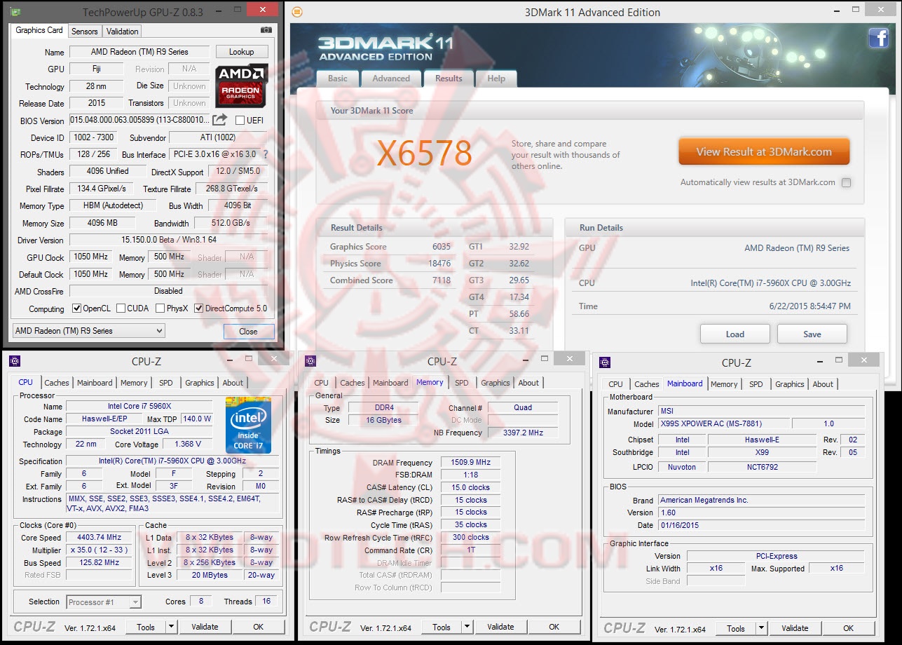Open the Help tab in 3DMark 11
Viewport: 902px width, 645px height.
496,79
